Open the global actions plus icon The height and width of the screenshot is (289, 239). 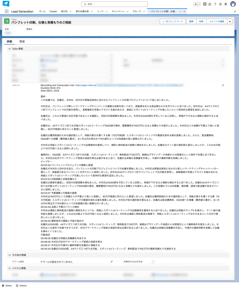click(205, 4)
